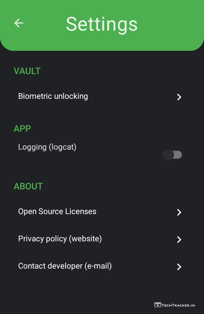Click the Settings title text
204x314 pixels.
102,24
